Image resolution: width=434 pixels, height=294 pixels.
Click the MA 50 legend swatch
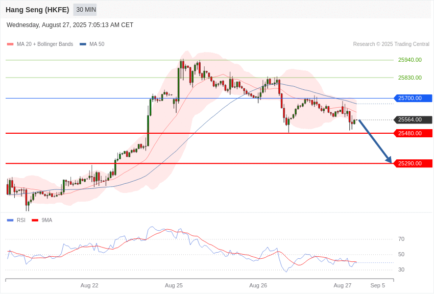coord(83,44)
